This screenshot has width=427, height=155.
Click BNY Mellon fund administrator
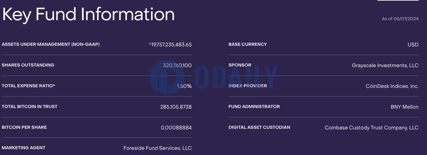[x=405, y=107]
